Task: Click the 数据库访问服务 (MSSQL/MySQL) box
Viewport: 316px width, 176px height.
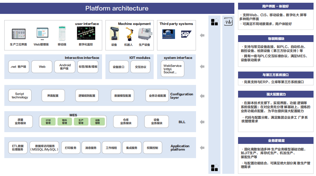Action: tap(44, 148)
